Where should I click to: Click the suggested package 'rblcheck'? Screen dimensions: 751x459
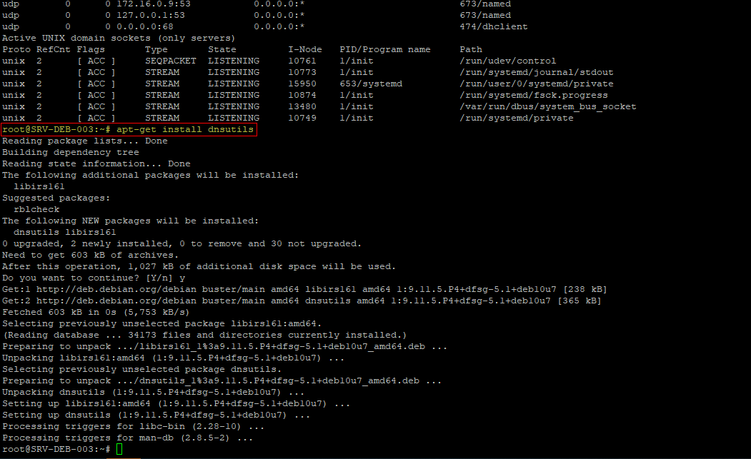coord(36,209)
